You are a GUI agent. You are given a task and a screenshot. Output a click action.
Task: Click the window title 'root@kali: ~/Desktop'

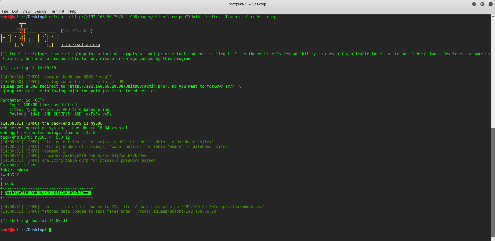tap(247, 4)
